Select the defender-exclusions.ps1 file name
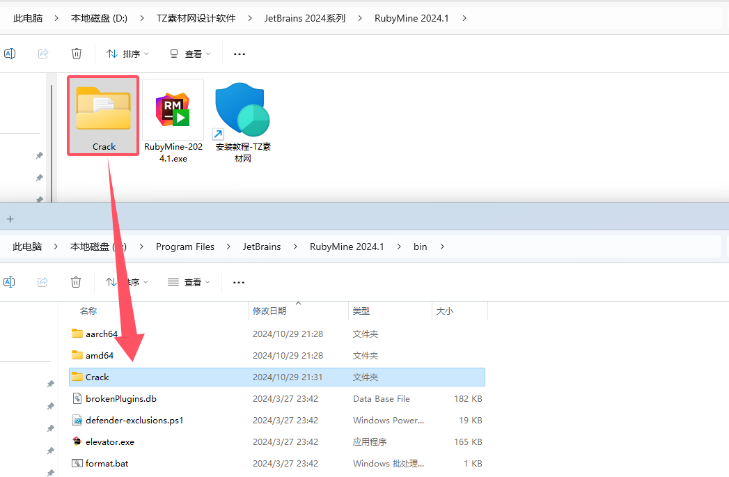 [x=134, y=421]
